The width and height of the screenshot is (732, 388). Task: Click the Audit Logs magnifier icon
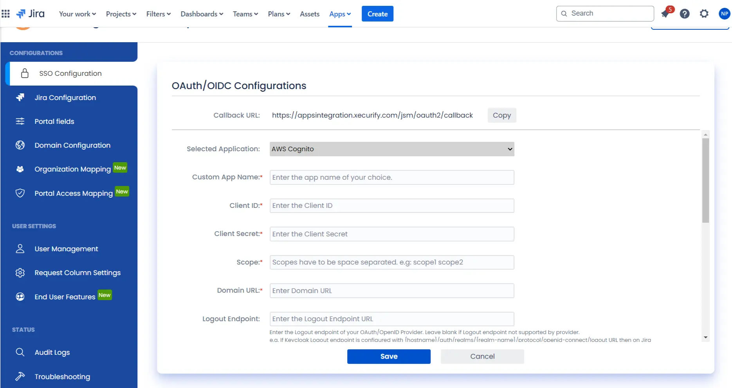point(20,352)
